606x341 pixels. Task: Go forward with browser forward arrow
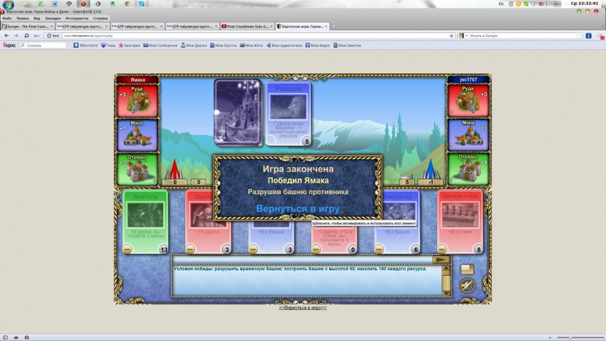16,36
